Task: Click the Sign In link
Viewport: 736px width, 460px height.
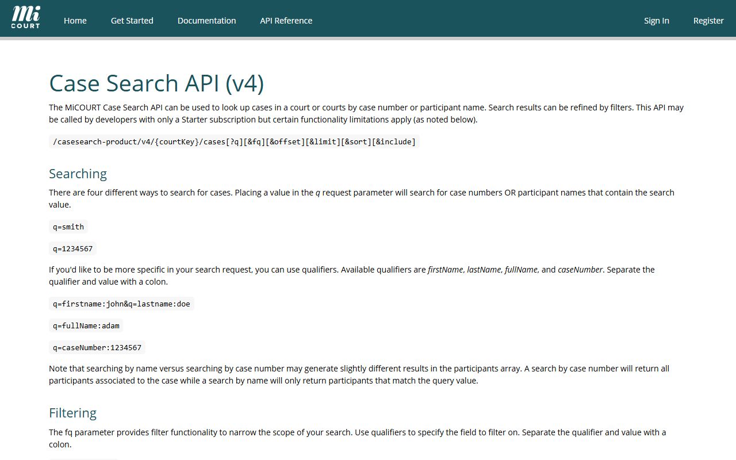Action: 657,21
